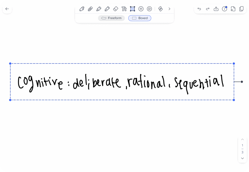Click the play circle icon

(149, 9)
